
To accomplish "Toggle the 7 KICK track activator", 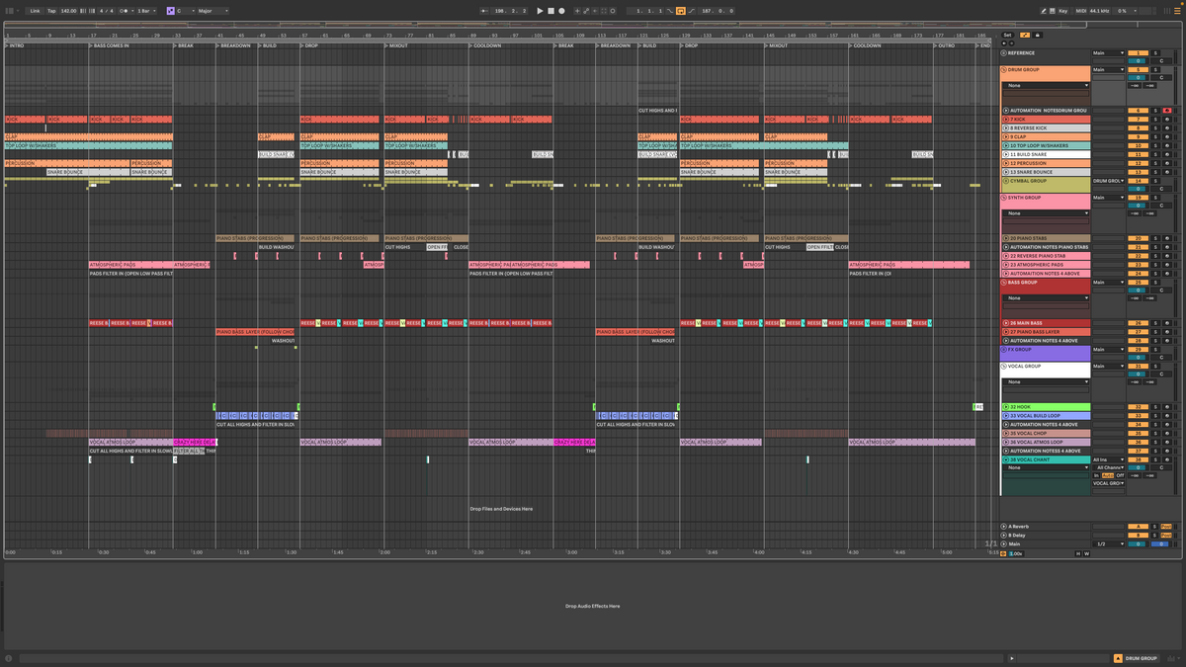I will (x=1138, y=120).
